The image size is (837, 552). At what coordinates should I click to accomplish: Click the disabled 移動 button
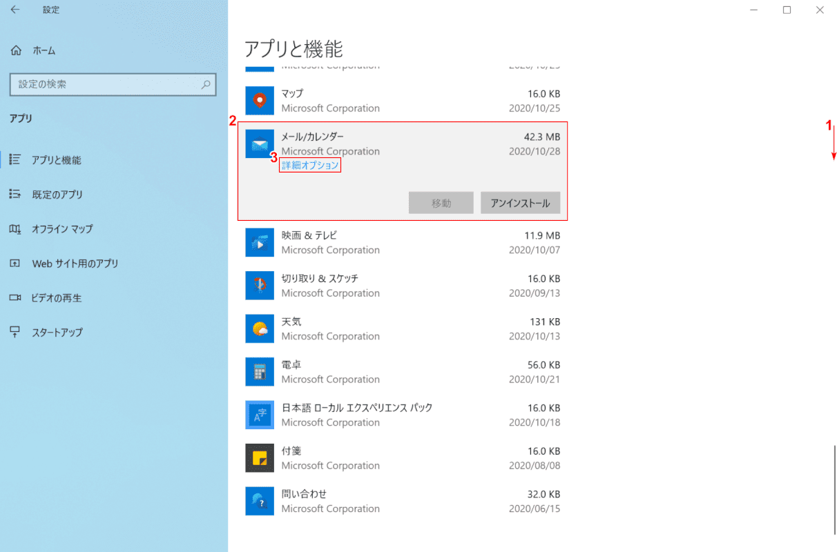[441, 203]
